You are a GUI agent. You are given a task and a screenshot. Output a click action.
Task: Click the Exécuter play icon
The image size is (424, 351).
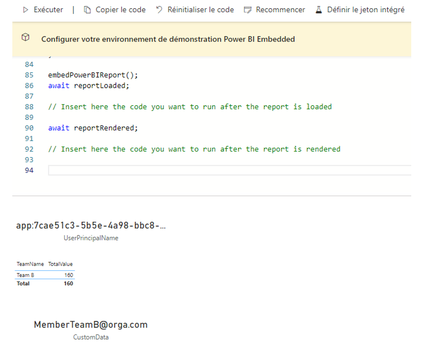click(26, 10)
